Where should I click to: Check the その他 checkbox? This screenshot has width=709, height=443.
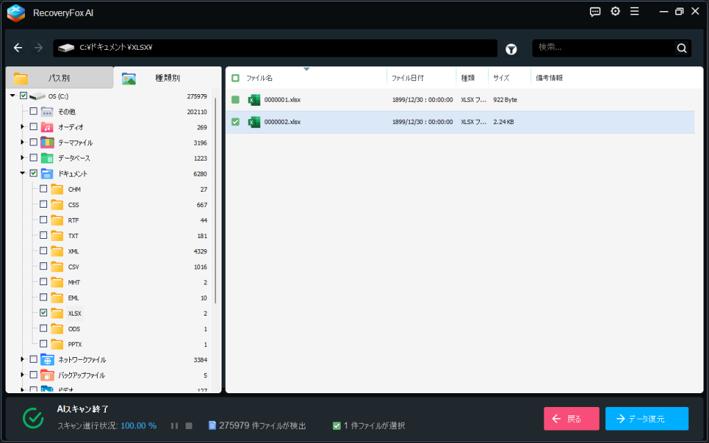pyautogui.click(x=33, y=111)
